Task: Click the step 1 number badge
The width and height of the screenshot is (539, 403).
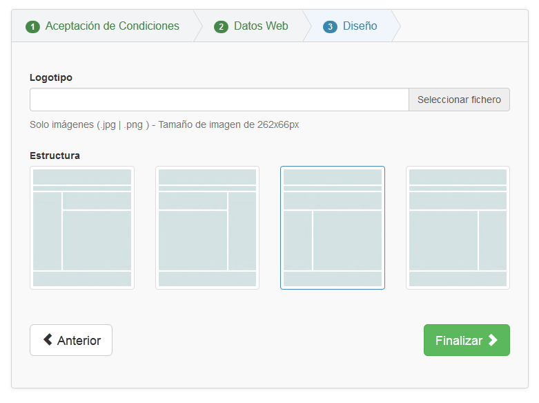Action: (32, 27)
